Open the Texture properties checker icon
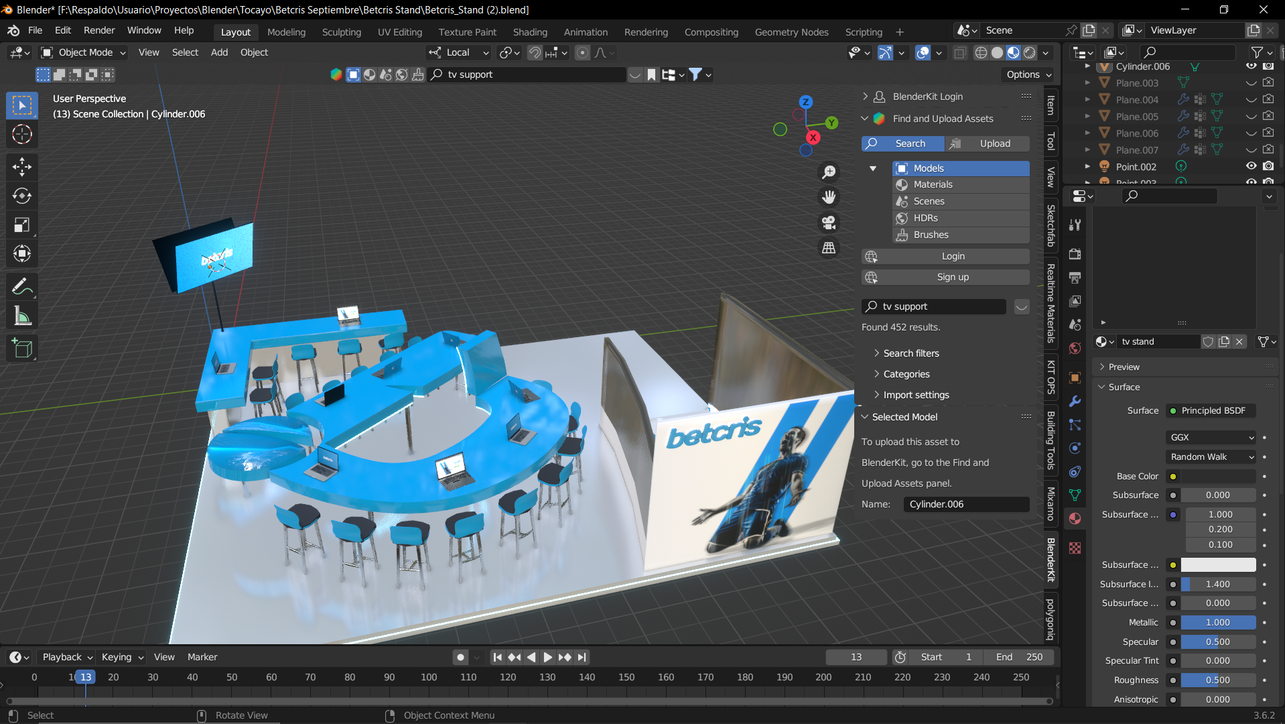Screen dimensions: 1285x724 (x=1075, y=548)
